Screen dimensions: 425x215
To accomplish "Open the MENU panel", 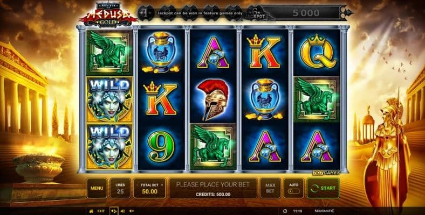I will pyautogui.click(x=97, y=188).
